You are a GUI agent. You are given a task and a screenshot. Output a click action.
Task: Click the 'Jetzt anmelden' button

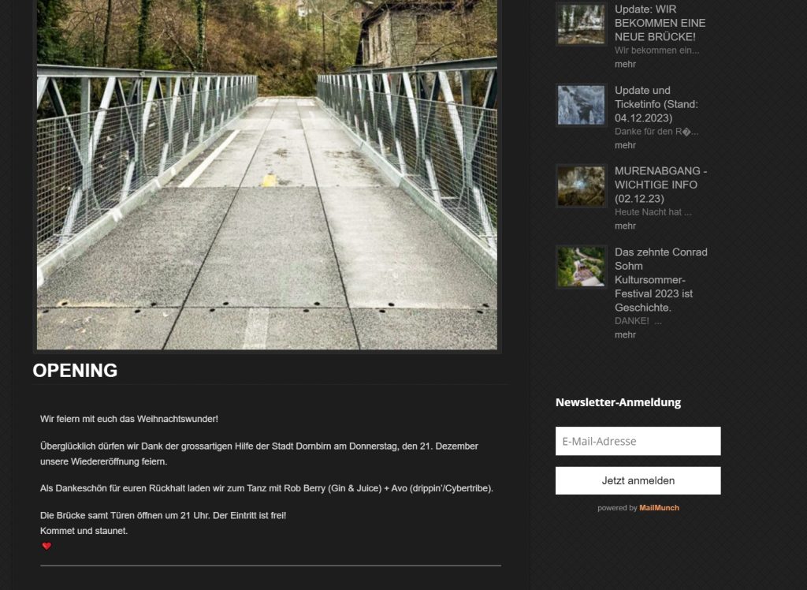click(x=638, y=481)
